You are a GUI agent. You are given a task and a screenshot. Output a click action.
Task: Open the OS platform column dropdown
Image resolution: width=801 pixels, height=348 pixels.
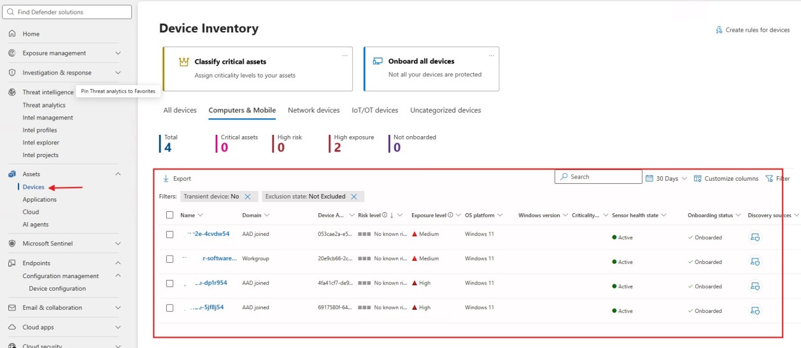500,215
